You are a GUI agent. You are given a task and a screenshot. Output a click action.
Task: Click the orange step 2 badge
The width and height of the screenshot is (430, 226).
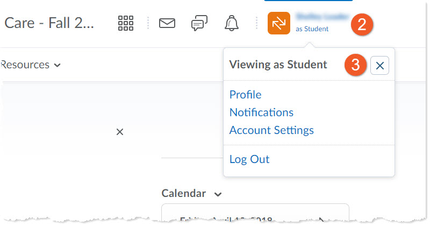tap(362, 24)
